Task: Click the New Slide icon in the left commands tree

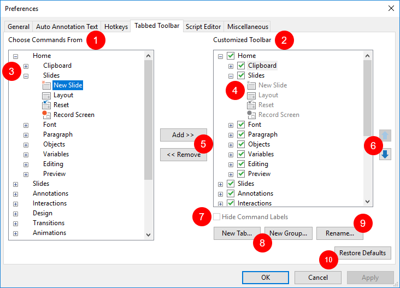Action: 46,85
